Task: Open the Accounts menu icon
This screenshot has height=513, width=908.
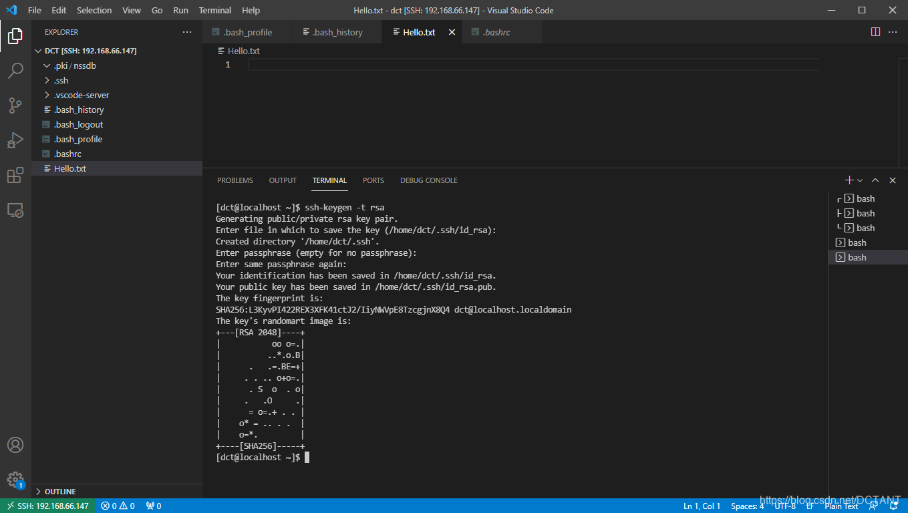Action: coord(15,445)
